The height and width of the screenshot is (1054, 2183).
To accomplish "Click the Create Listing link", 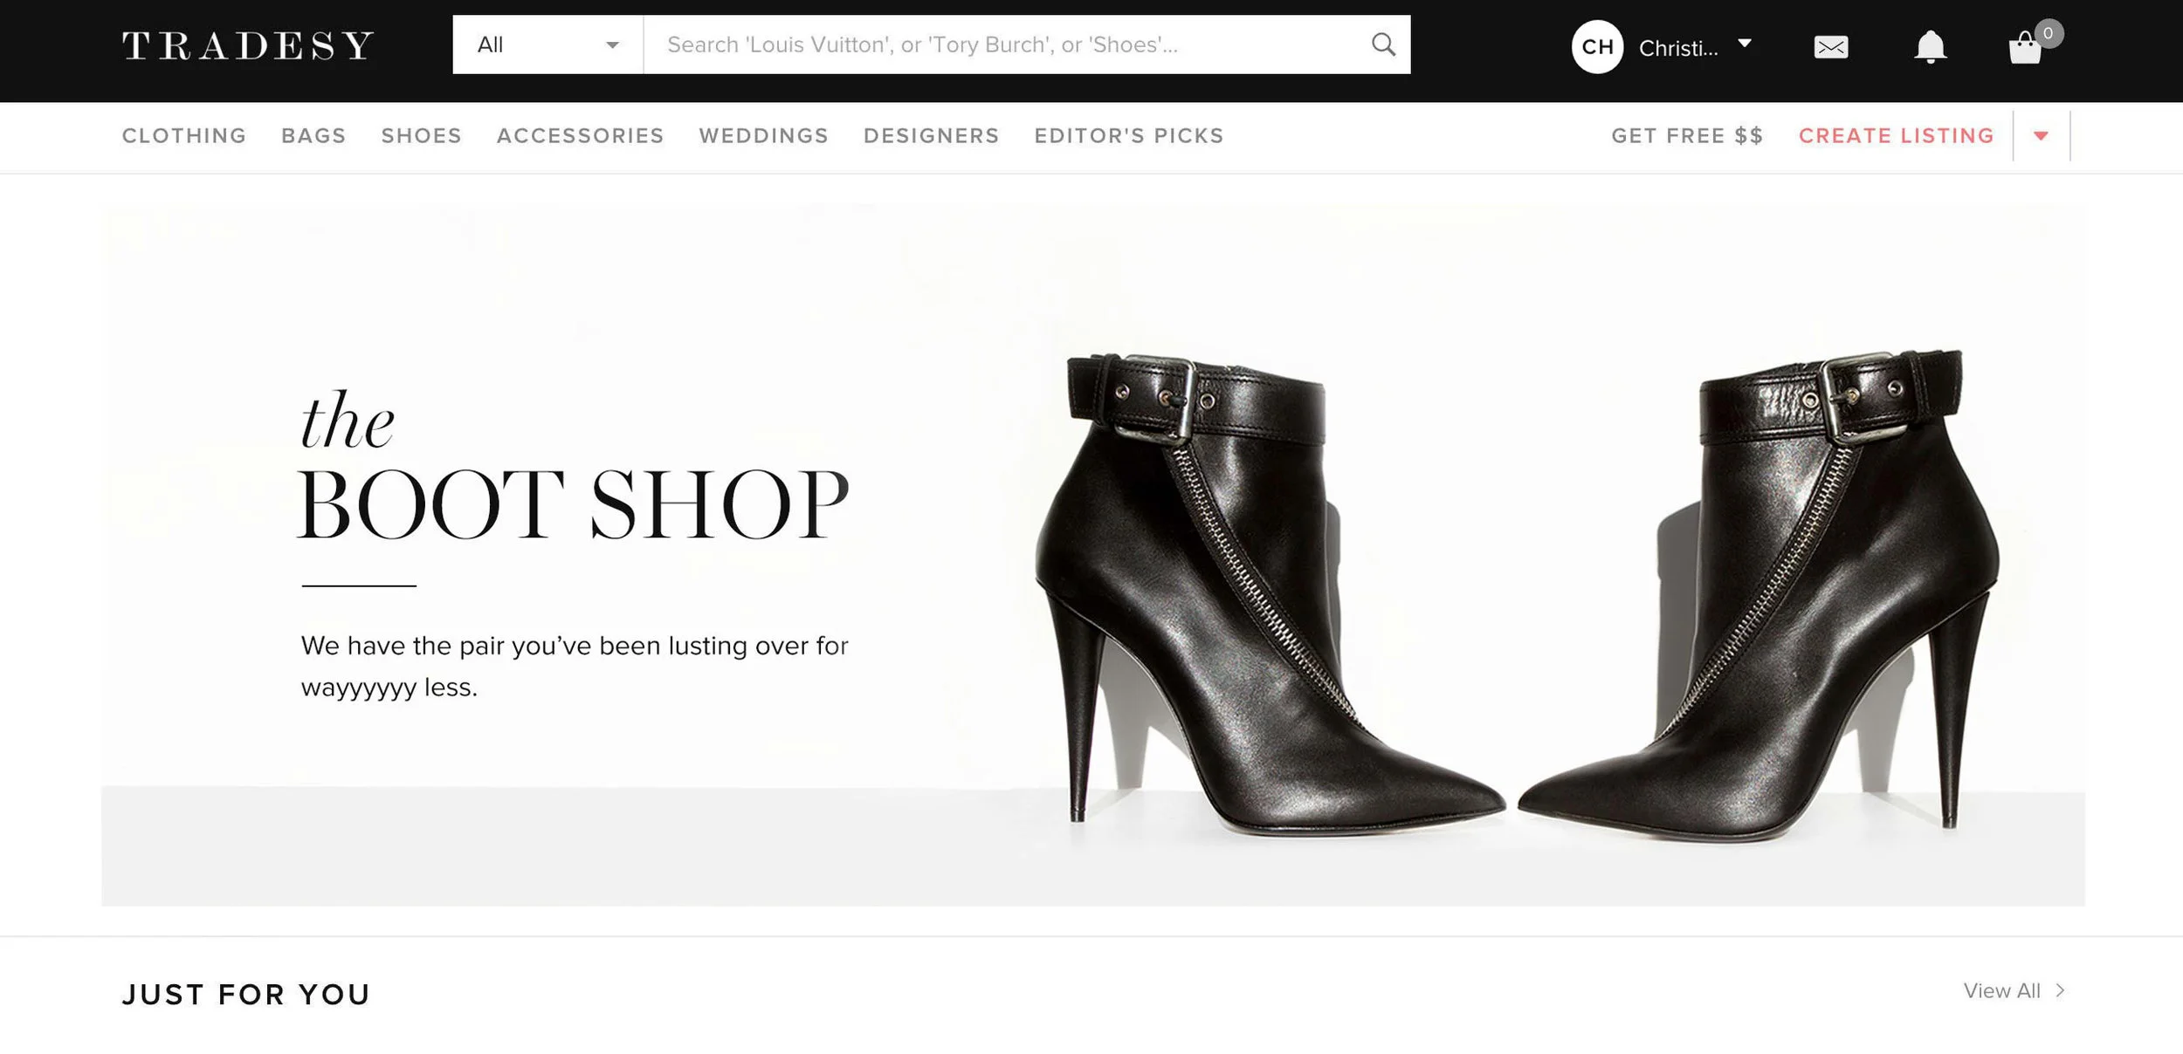I will pyautogui.click(x=1897, y=136).
